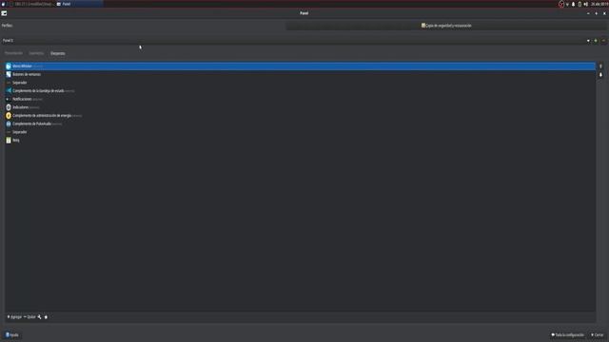The height and width of the screenshot is (342, 609).
Task: Select Complemento de administración de energía
Action: [300, 116]
